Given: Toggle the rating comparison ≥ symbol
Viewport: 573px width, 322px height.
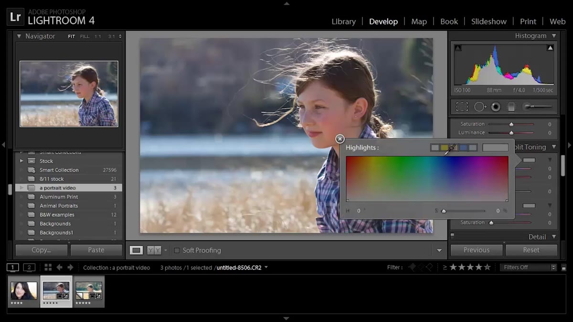Looking at the screenshot, I should pos(445,267).
